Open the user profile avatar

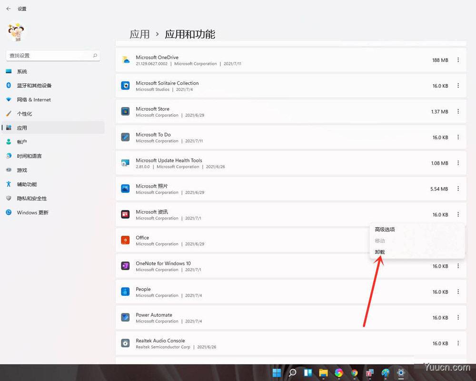16,32
